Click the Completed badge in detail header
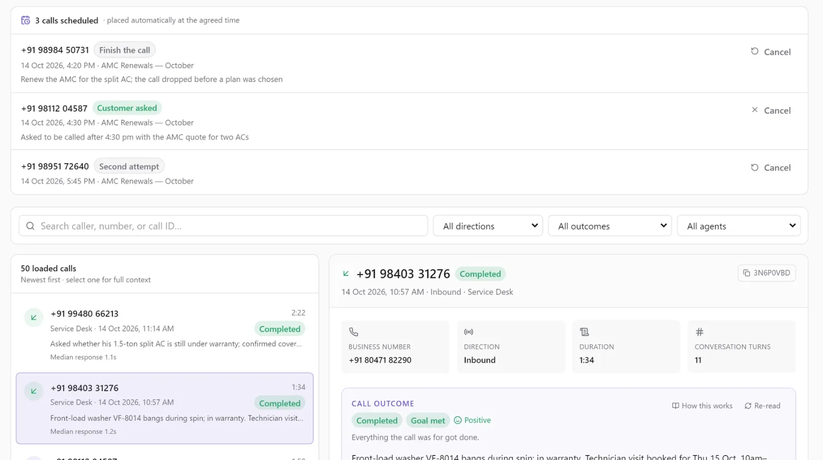Viewport: 823px width, 460px height. (480, 274)
